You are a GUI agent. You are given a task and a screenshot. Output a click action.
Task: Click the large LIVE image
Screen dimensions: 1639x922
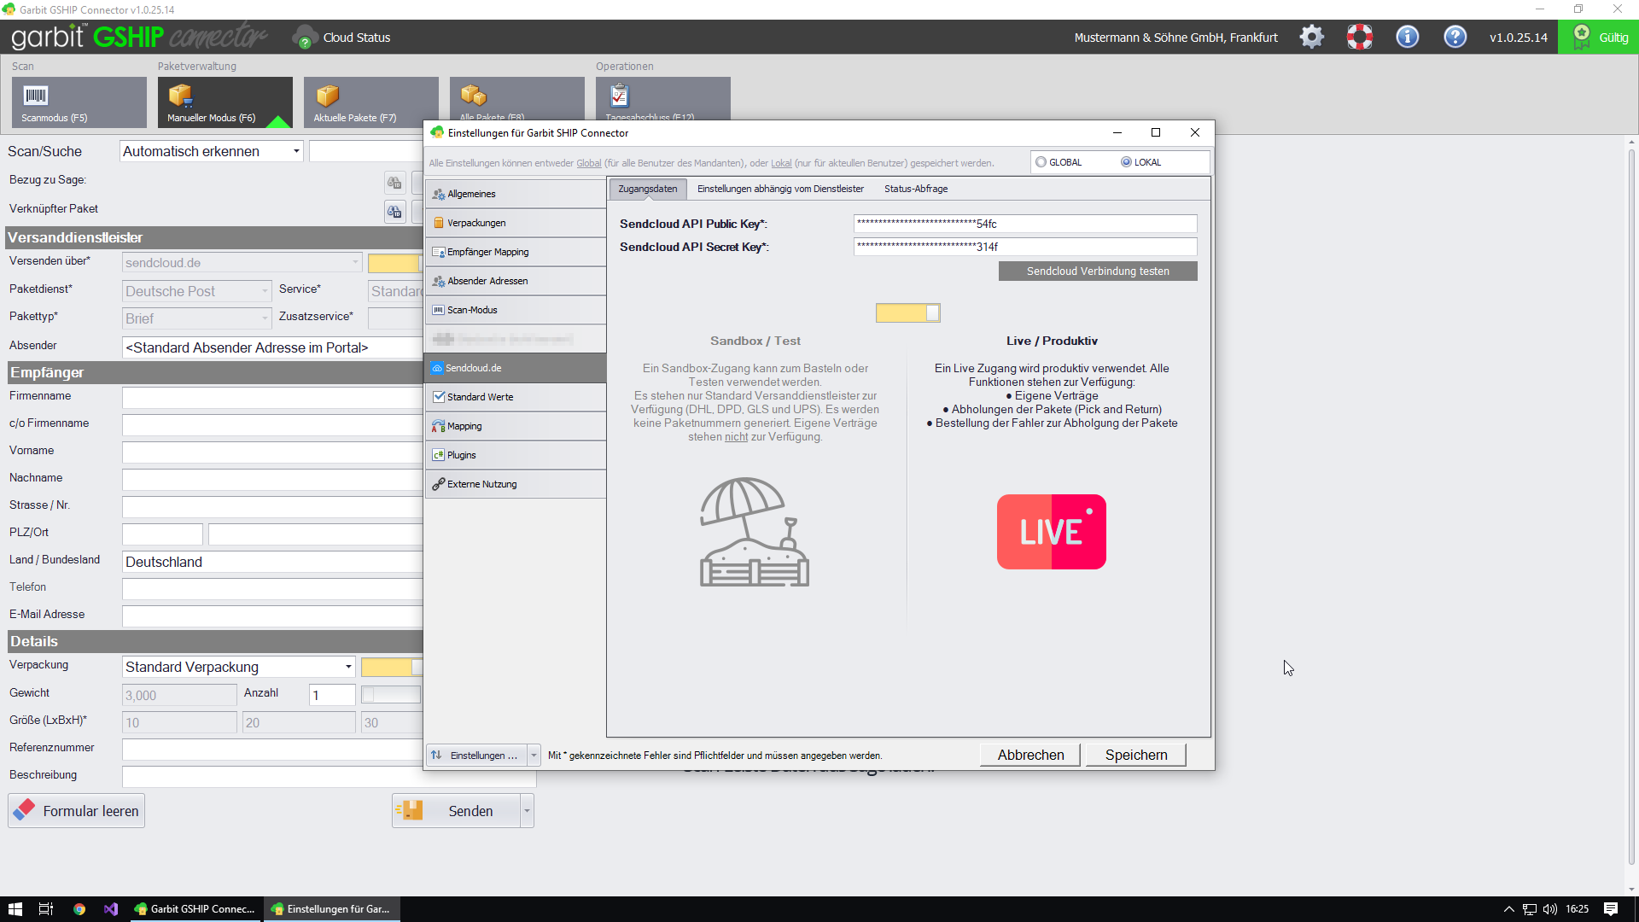1052,532
